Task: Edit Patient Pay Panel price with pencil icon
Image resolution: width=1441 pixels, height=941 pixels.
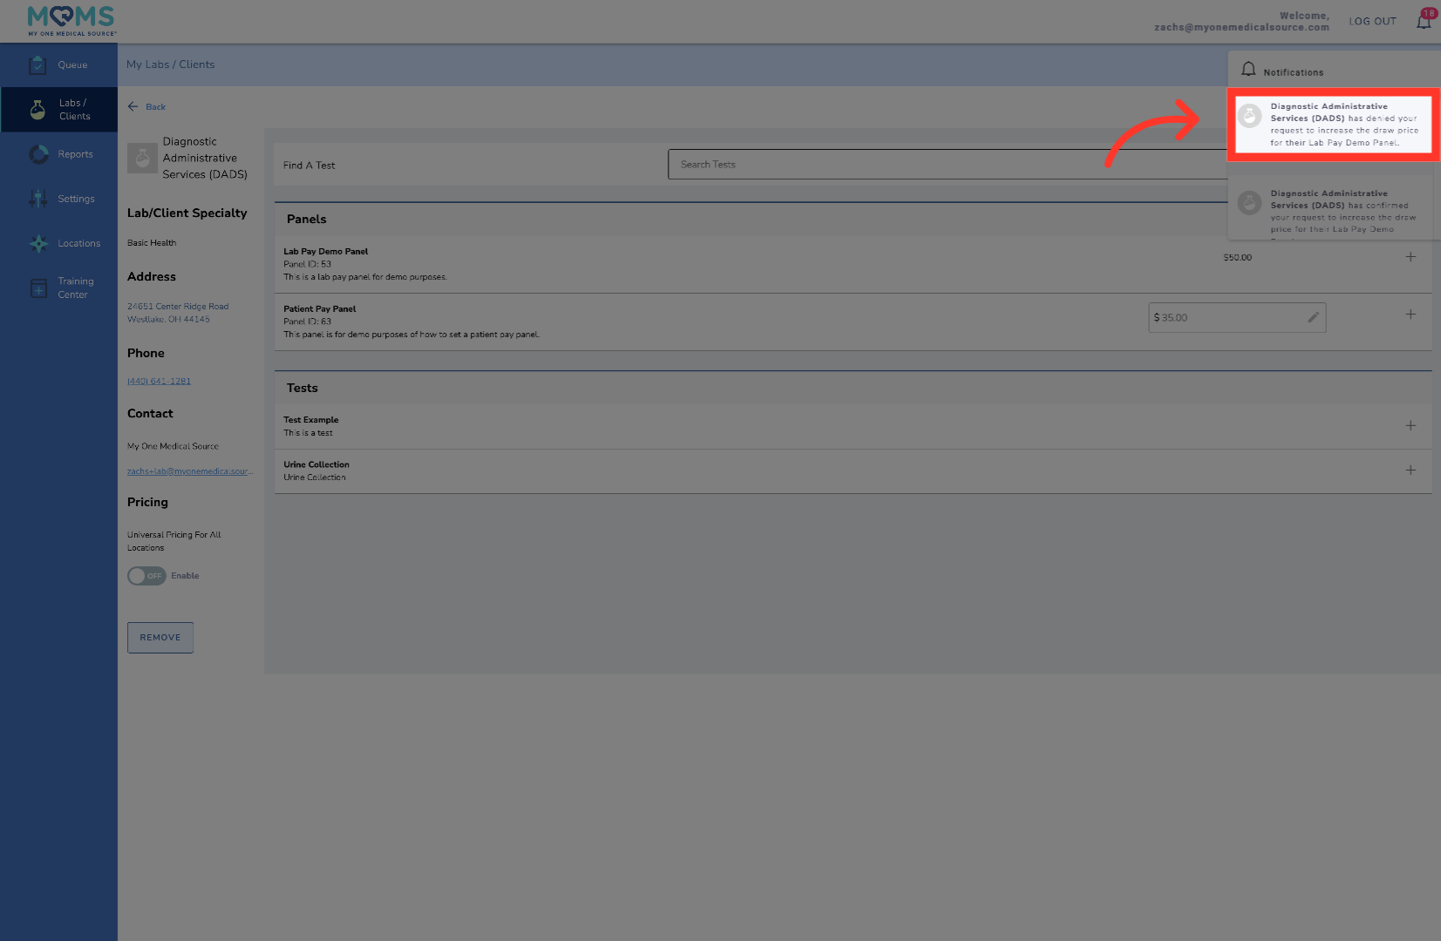Action: [1313, 317]
